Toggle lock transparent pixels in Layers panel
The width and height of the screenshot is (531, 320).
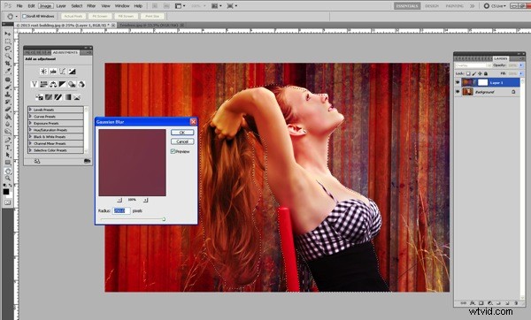click(468, 73)
